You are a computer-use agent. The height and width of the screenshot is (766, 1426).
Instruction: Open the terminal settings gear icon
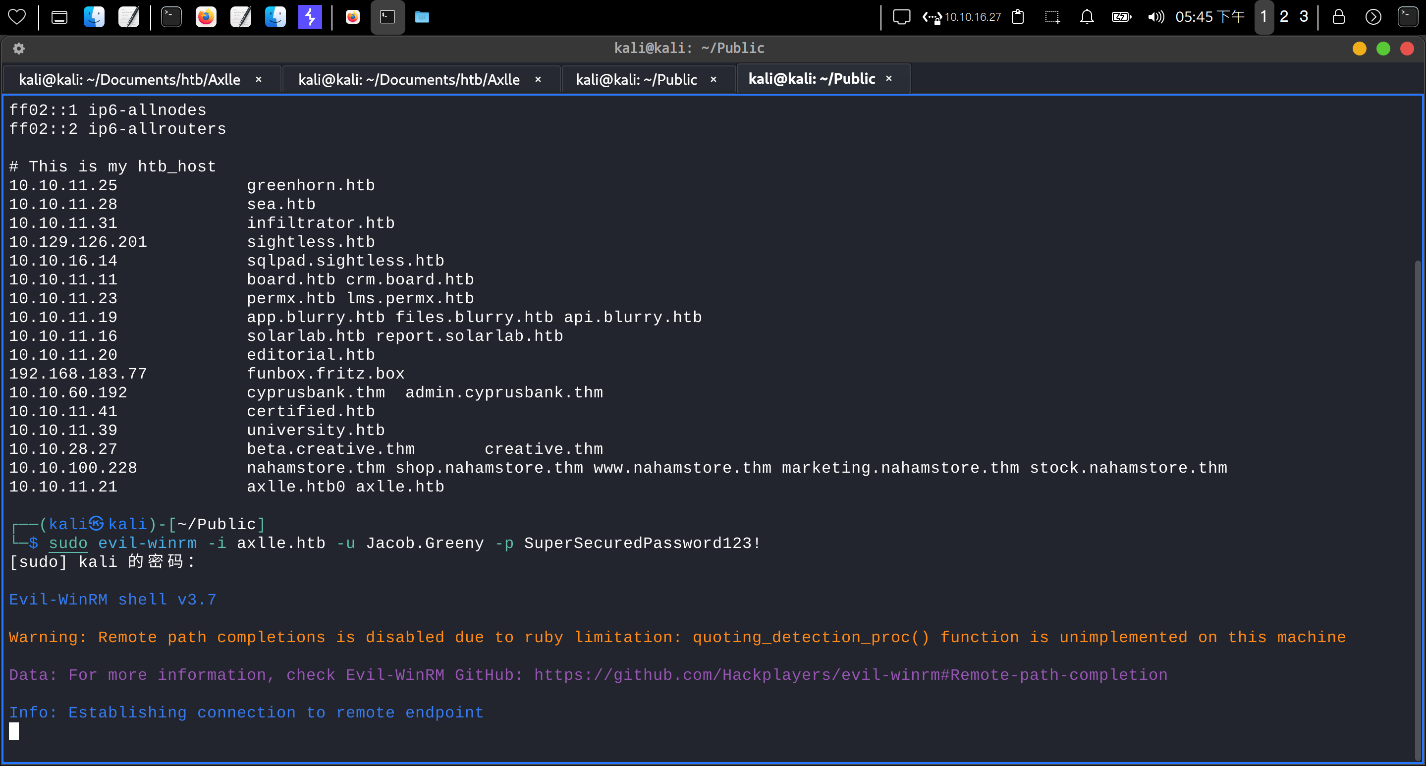18,49
